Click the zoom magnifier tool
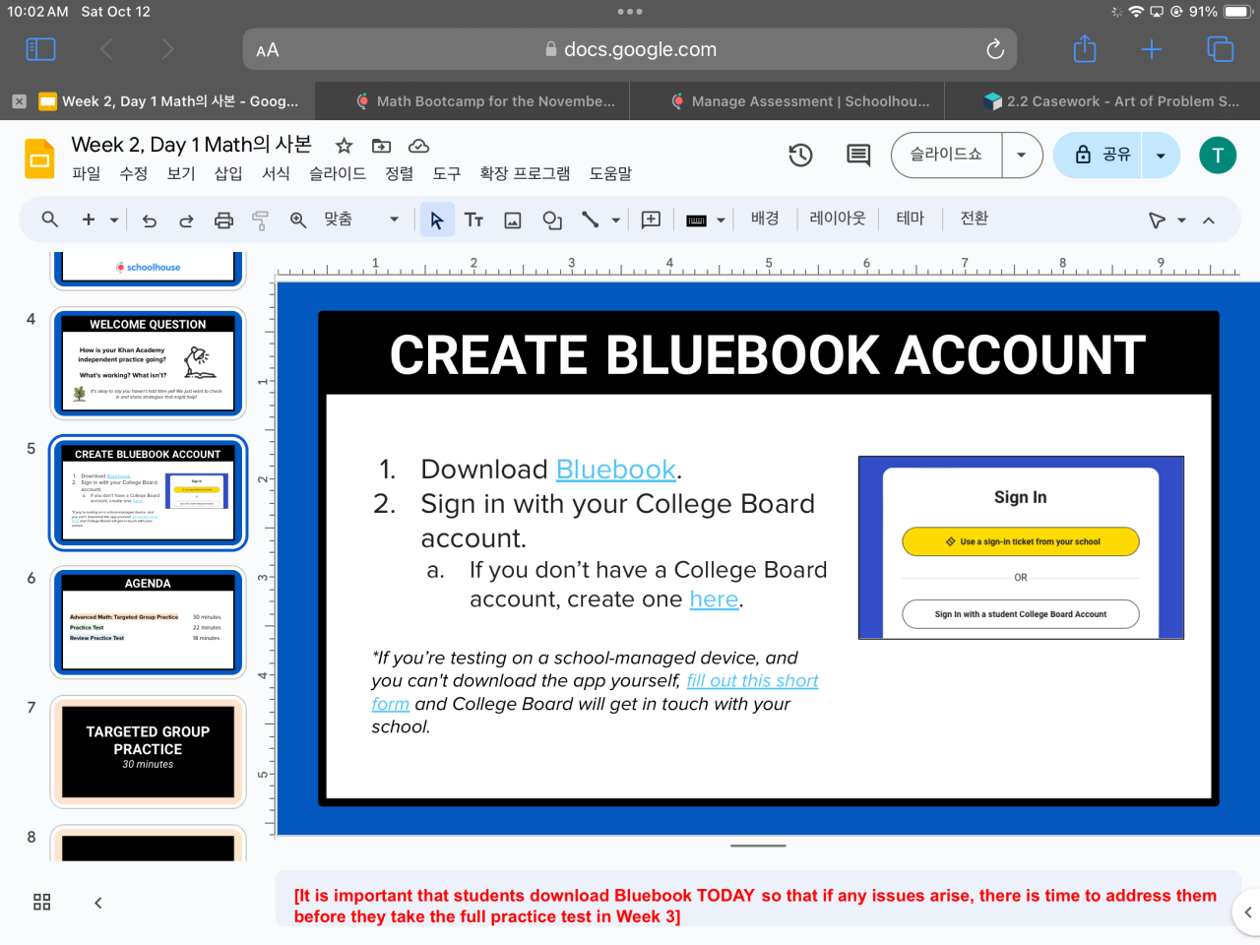The image size is (1260, 945). tap(298, 220)
